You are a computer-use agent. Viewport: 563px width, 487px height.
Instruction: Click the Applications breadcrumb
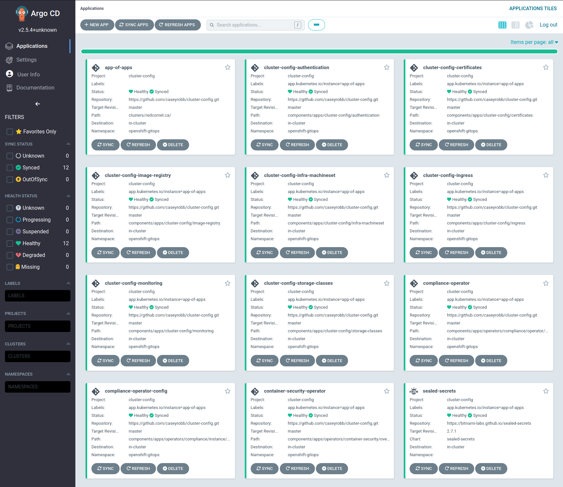(x=92, y=9)
